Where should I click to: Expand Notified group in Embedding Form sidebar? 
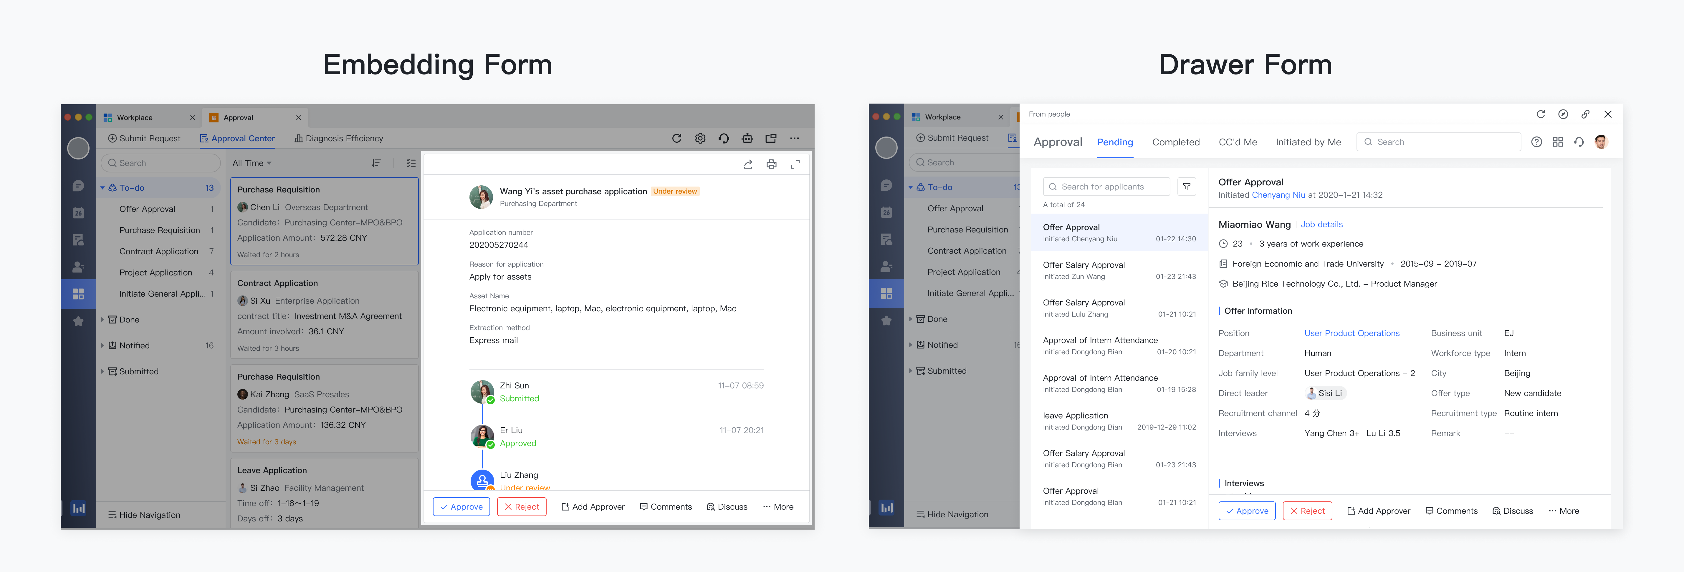pyautogui.click(x=102, y=345)
